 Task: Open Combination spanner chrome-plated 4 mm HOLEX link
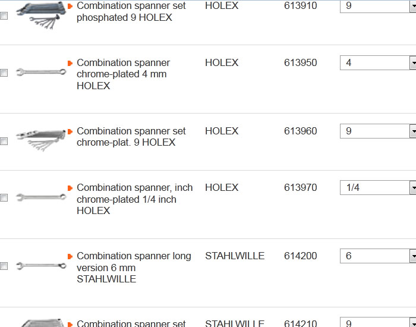[x=122, y=74]
